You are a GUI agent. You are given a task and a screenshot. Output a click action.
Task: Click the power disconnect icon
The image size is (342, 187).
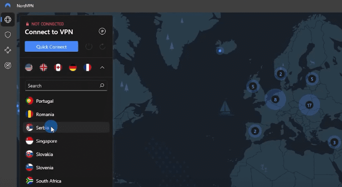point(89,47)
